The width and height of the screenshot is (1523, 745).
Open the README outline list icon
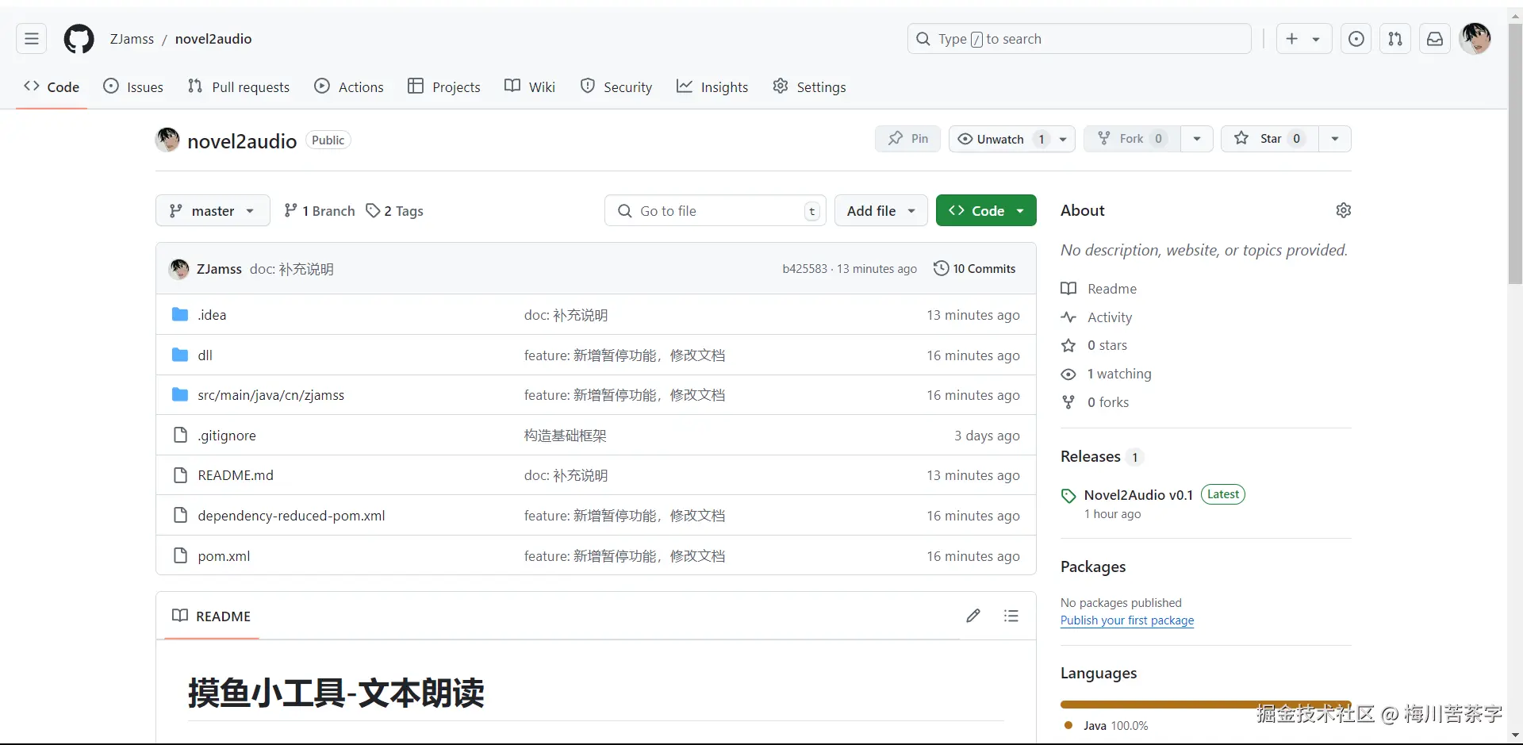1011,616
